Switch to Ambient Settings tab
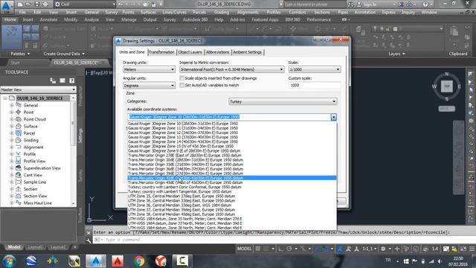Image resolution: width=476 pixels, height=268 pixels. (248, 52)
